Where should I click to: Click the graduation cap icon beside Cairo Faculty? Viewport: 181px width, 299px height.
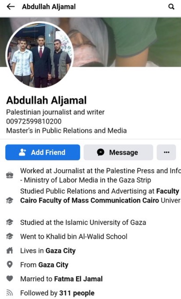10,200
